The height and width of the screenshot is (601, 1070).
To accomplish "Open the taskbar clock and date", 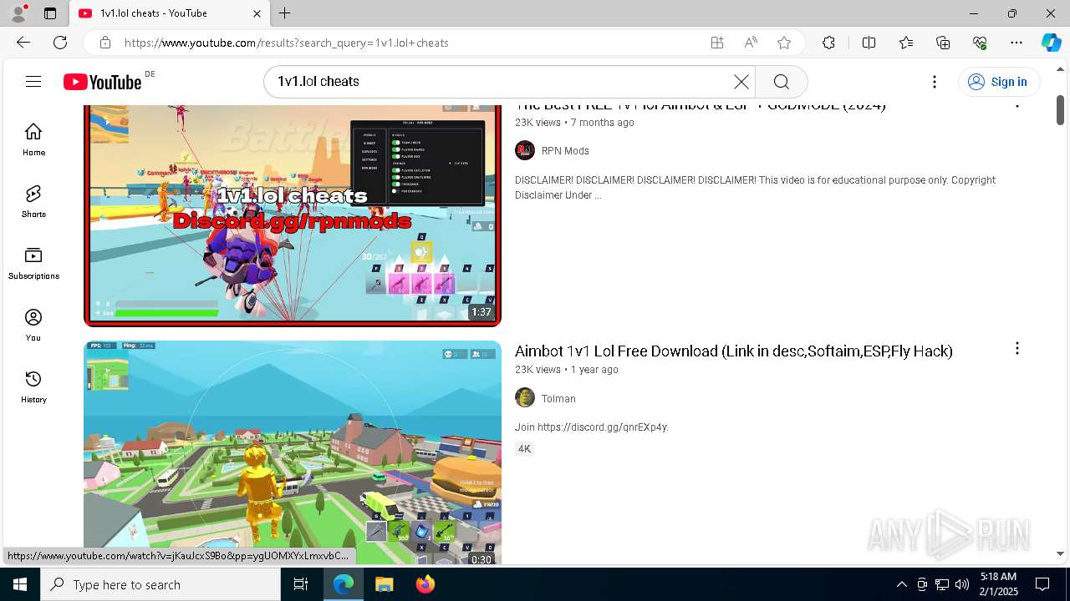I will pos(998,584).
